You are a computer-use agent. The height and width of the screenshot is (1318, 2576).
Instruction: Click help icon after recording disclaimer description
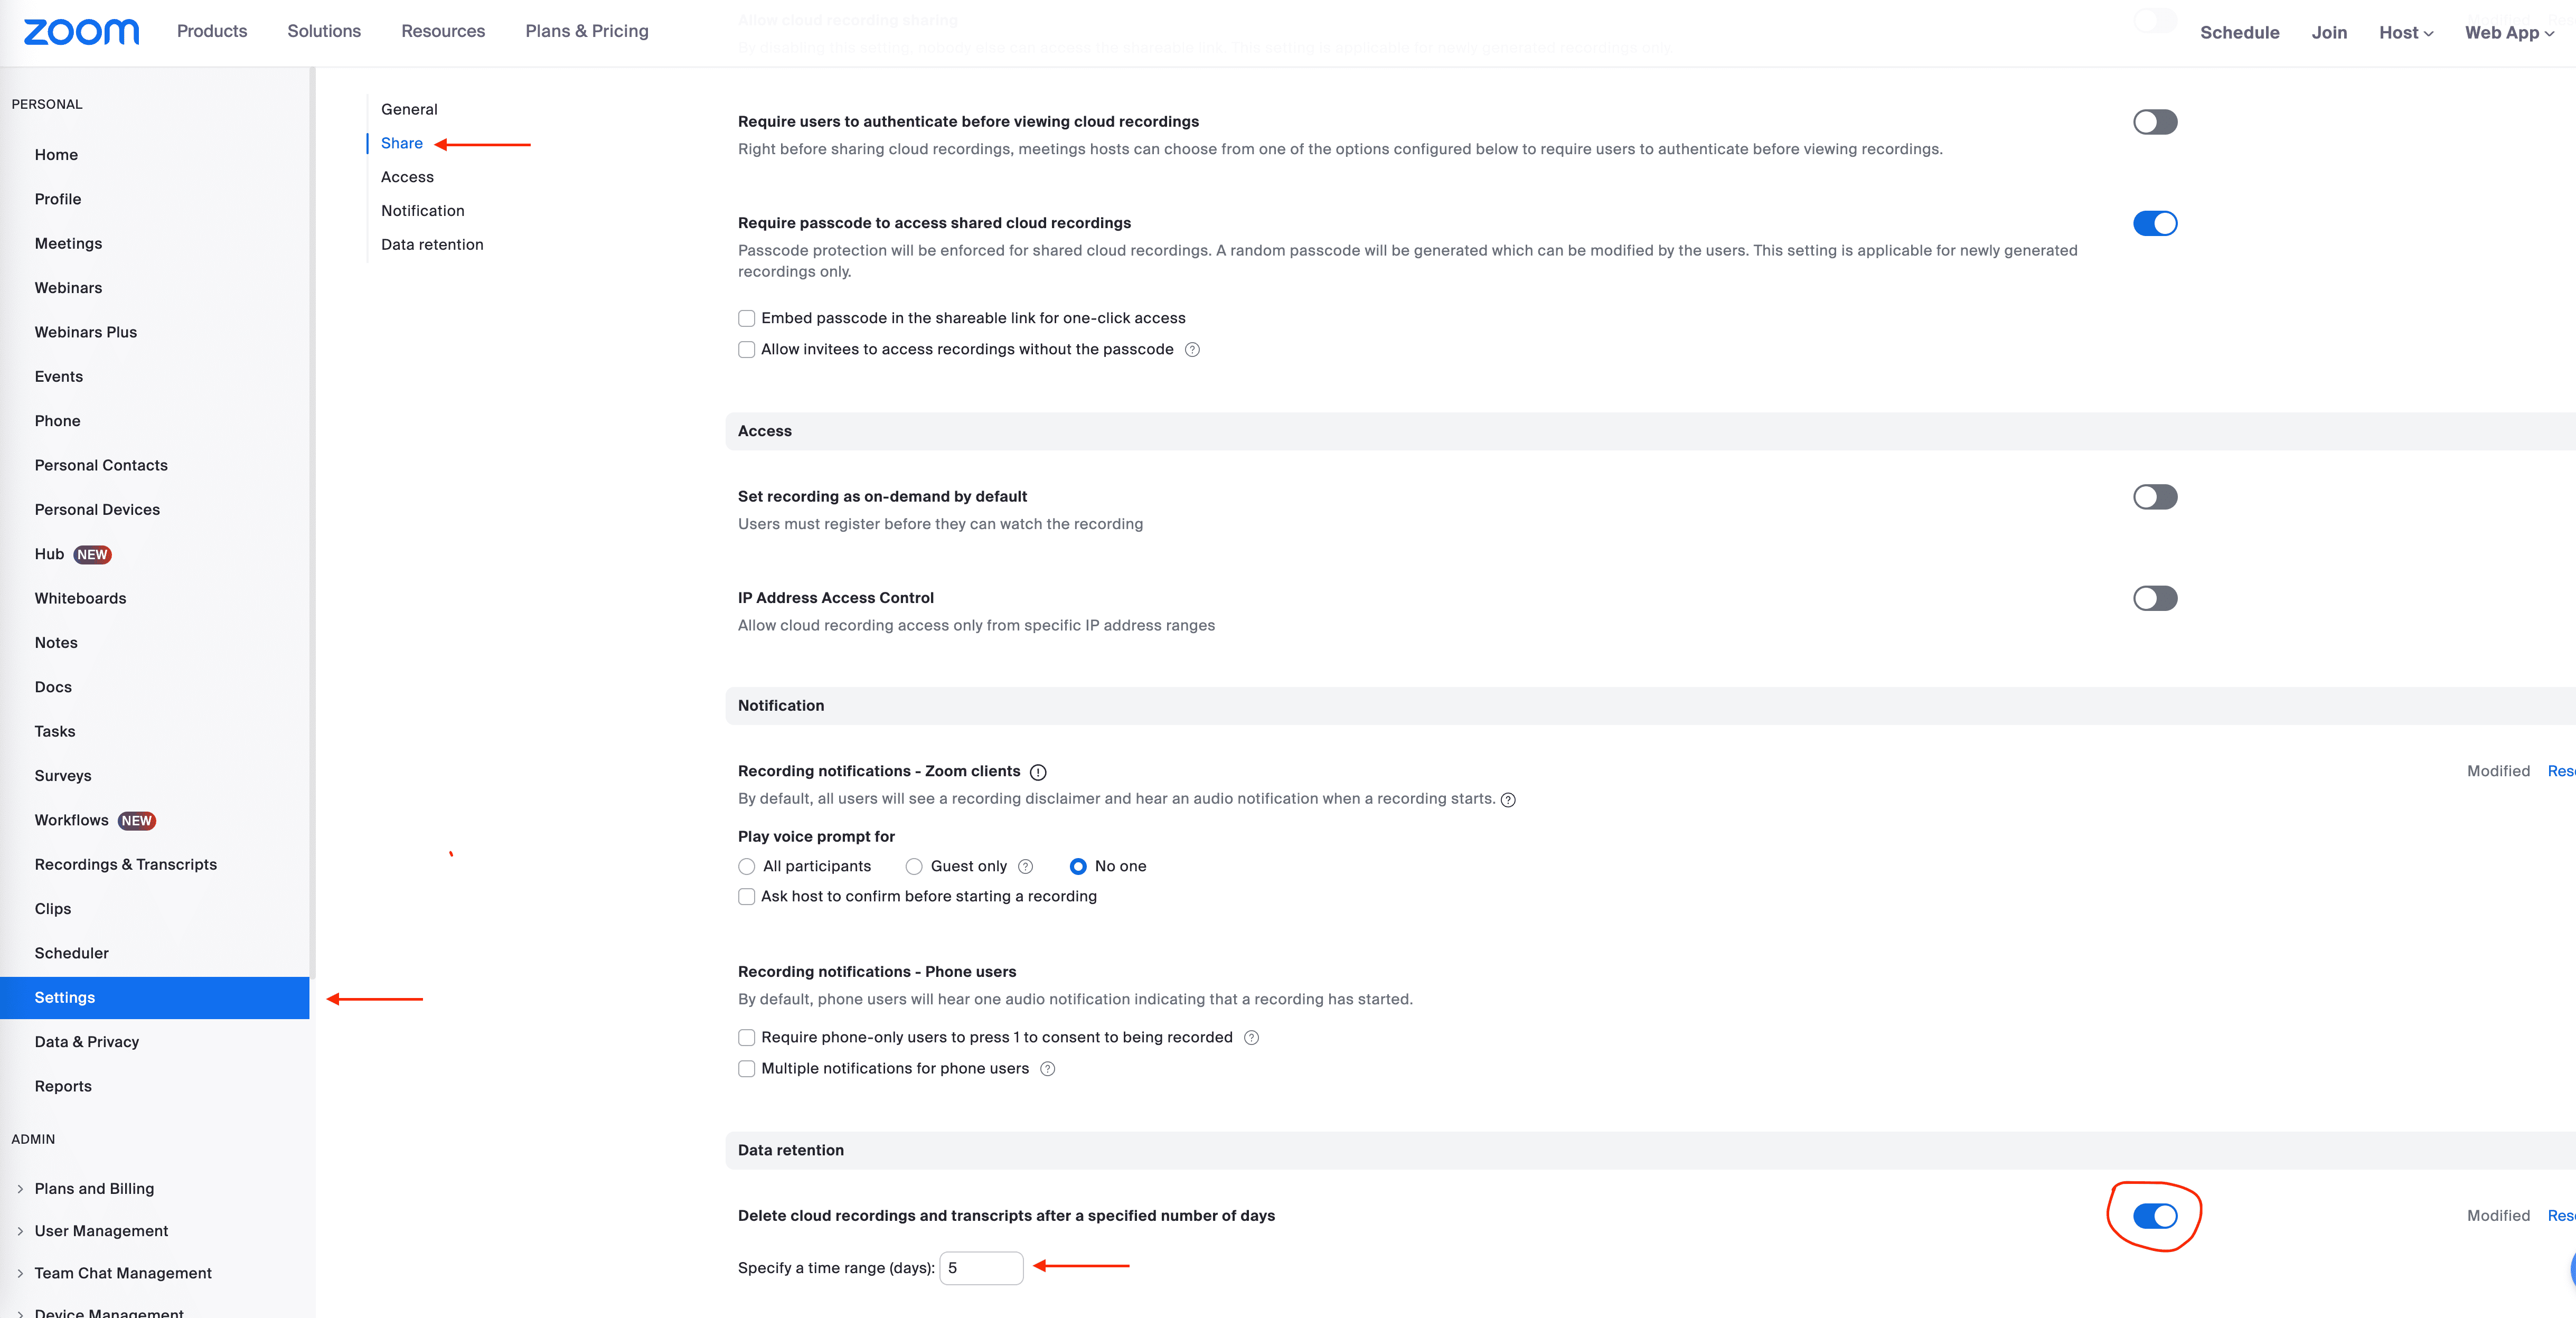(x=1508, y=800)
